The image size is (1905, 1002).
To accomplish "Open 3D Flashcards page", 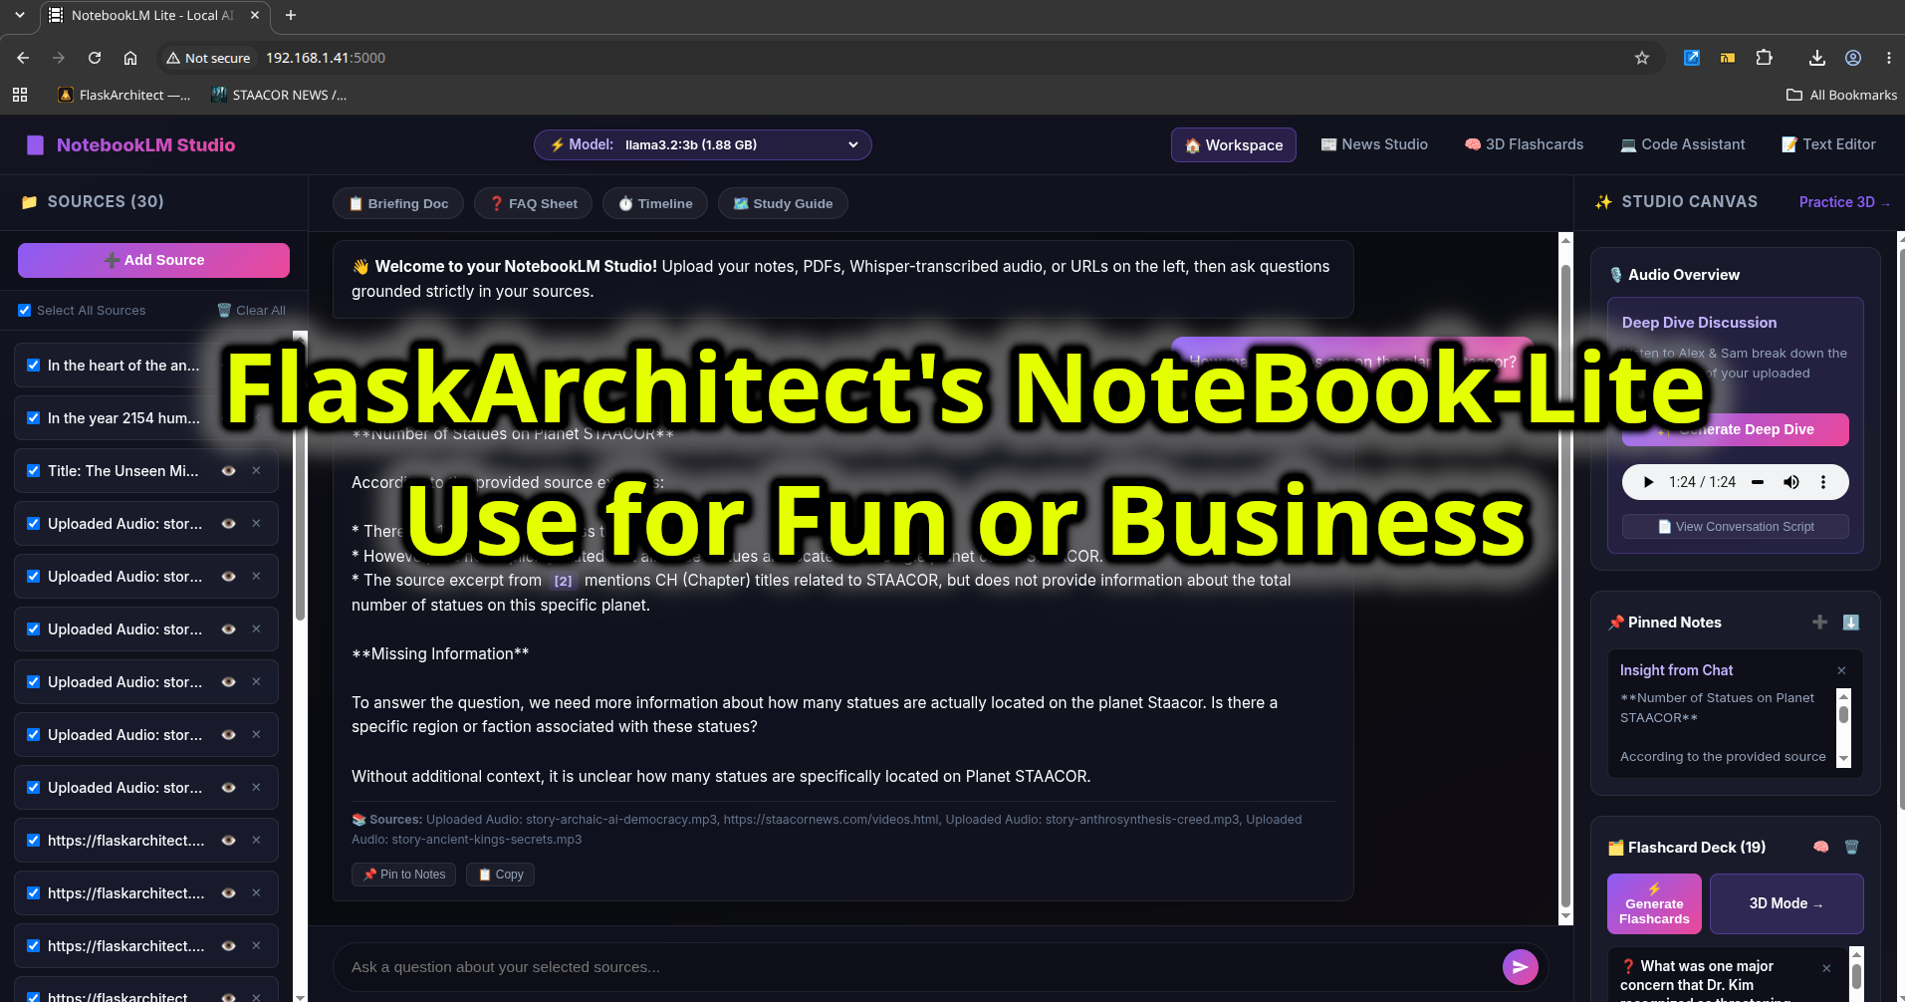I will tap(1524, 144).
